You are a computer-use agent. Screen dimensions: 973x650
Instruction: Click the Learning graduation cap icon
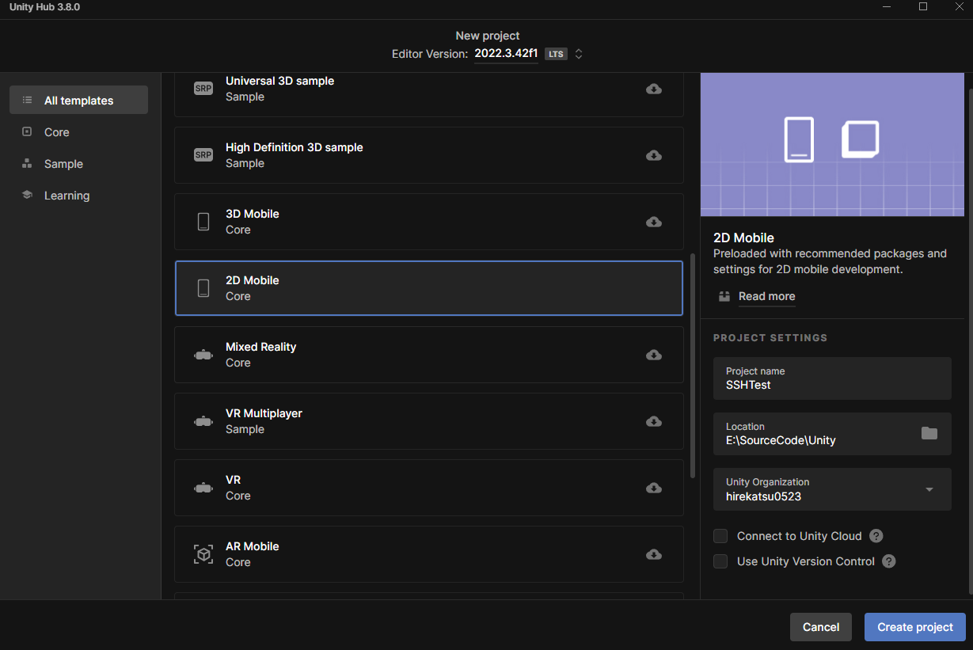click(x=28, y=196)
